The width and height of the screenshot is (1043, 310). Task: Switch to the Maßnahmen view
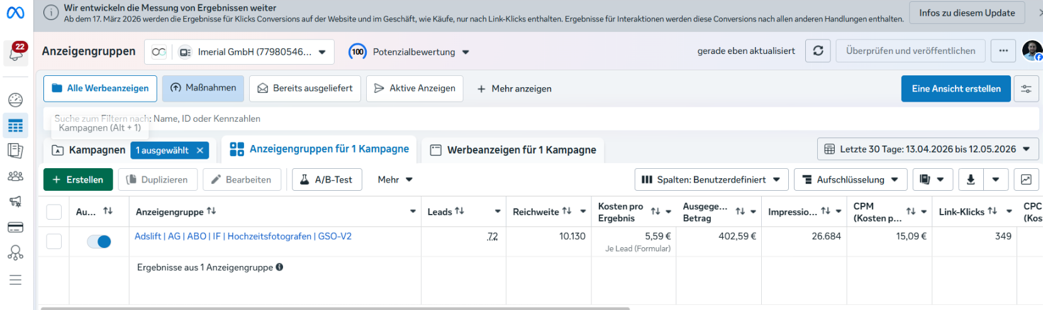coord(203,88)
